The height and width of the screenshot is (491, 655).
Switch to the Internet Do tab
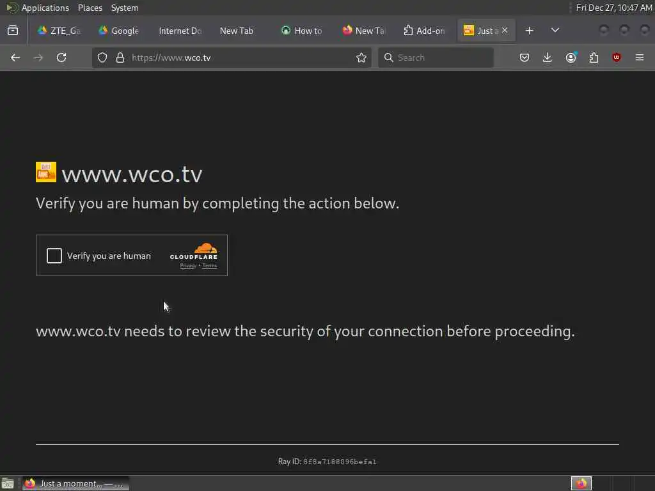(180, 31)
